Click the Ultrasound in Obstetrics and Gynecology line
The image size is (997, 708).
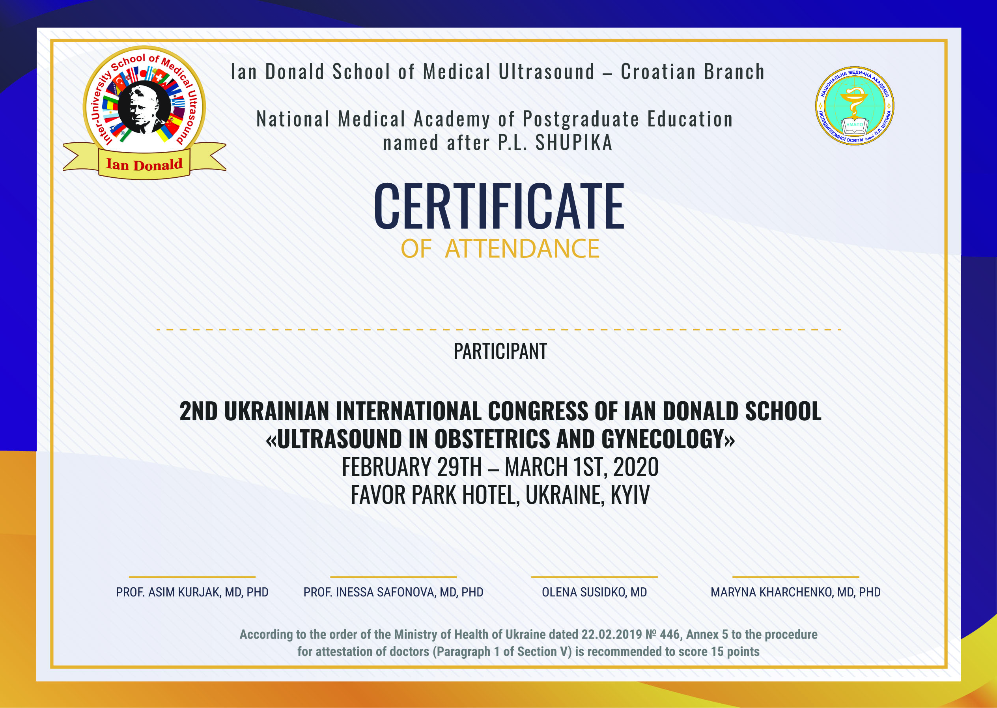coord(500,439)
